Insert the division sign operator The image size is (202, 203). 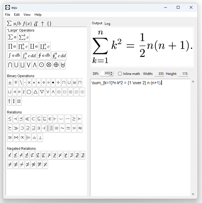(x=58, y=82)
